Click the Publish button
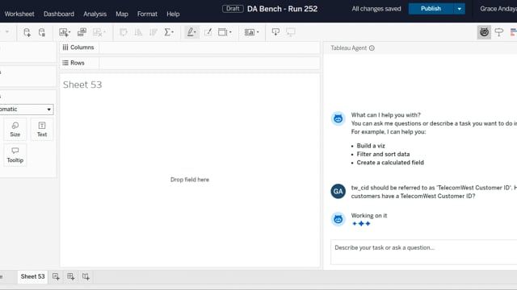 coord(431,9)
